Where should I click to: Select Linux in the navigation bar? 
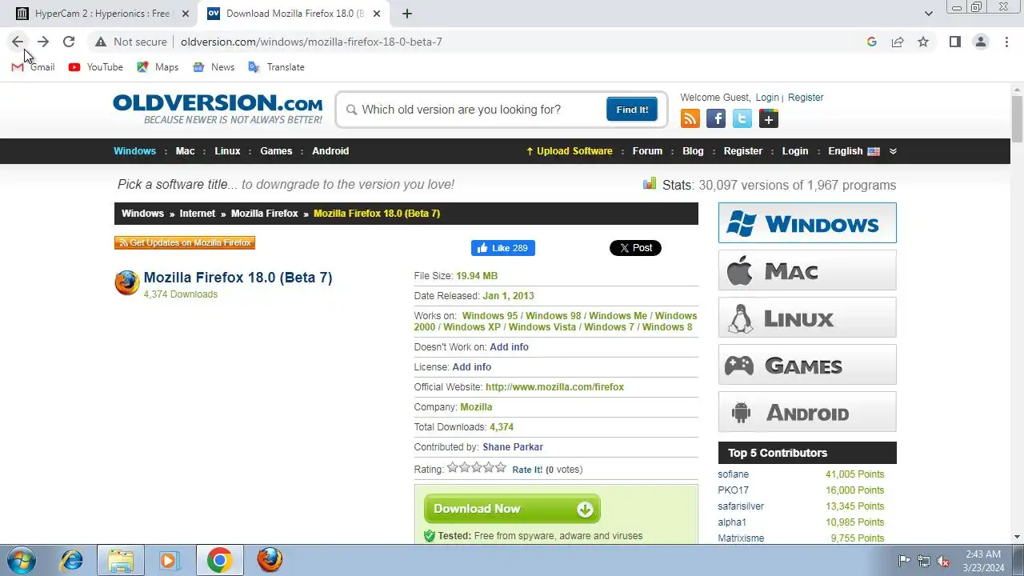tap(227, 151)
